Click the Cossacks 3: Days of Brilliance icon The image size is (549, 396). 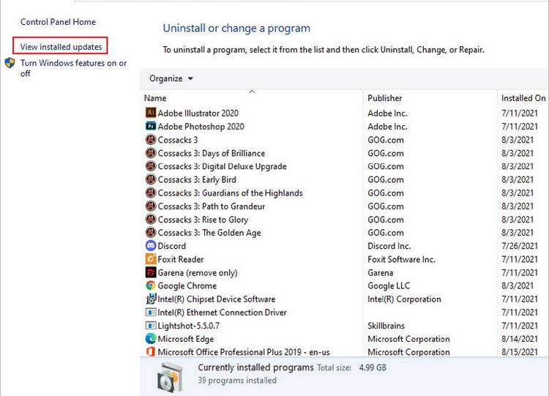pyautogui.click(x=151, y=153)
